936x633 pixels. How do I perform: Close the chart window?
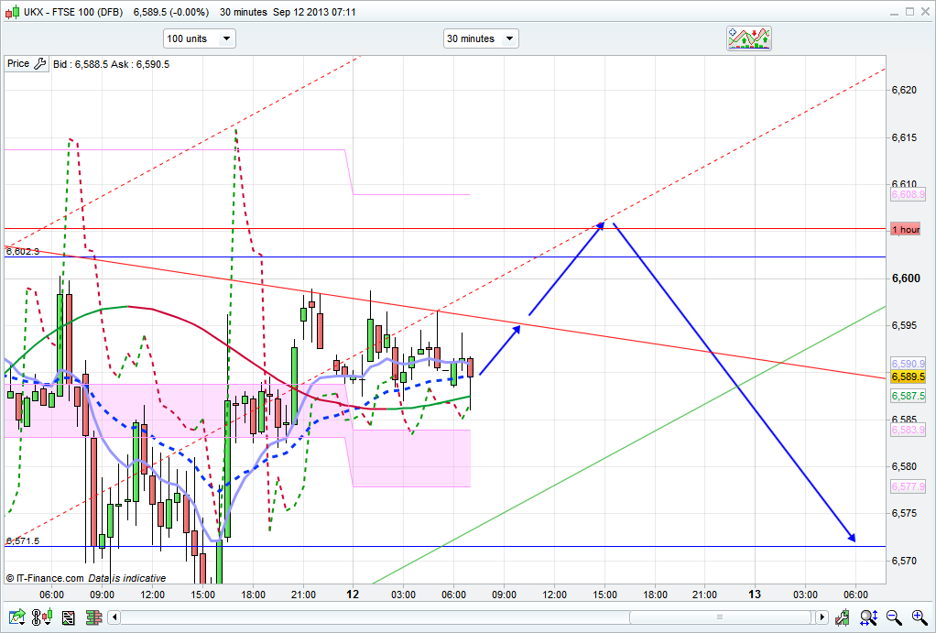pos(925,11)
